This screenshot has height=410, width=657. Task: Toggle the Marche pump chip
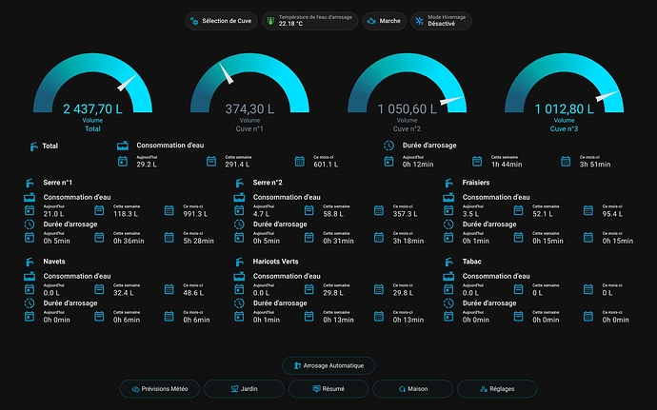pyautogui.click(x=385, y=21)
